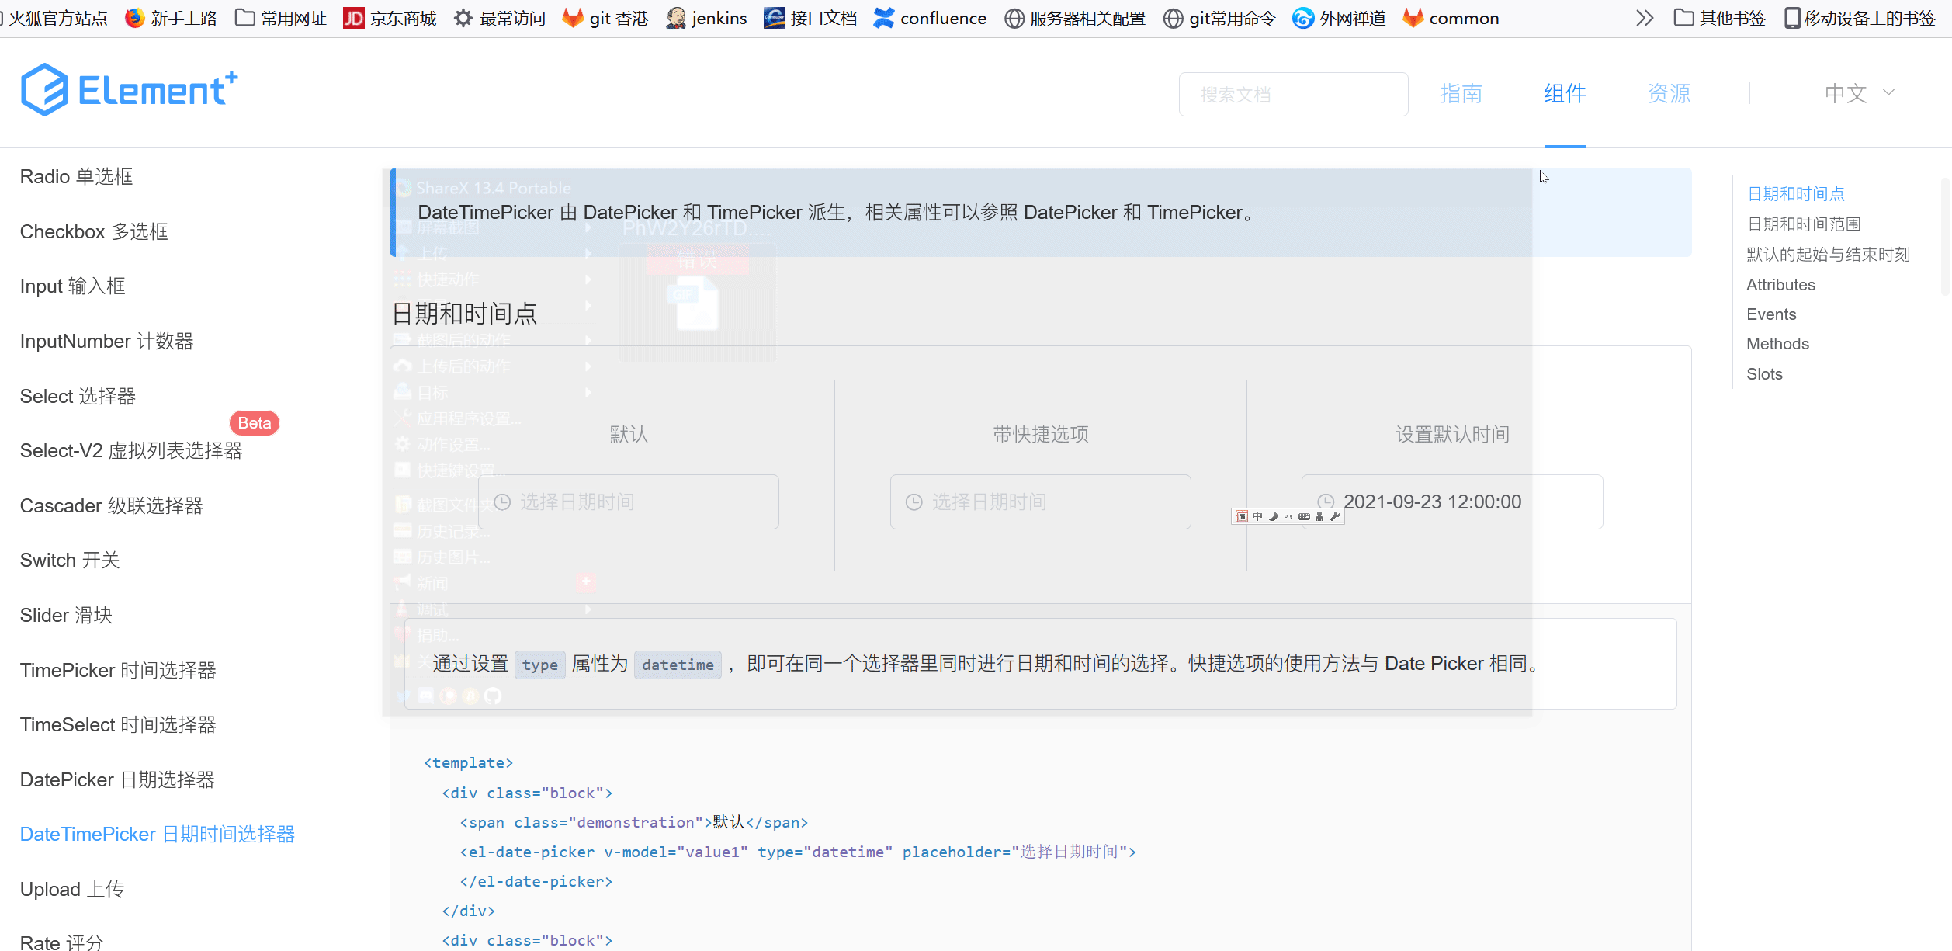Viewport: 1952px width, 951px height.
Task: Click the Element Plus logo
Action: [x=128, y=89]
